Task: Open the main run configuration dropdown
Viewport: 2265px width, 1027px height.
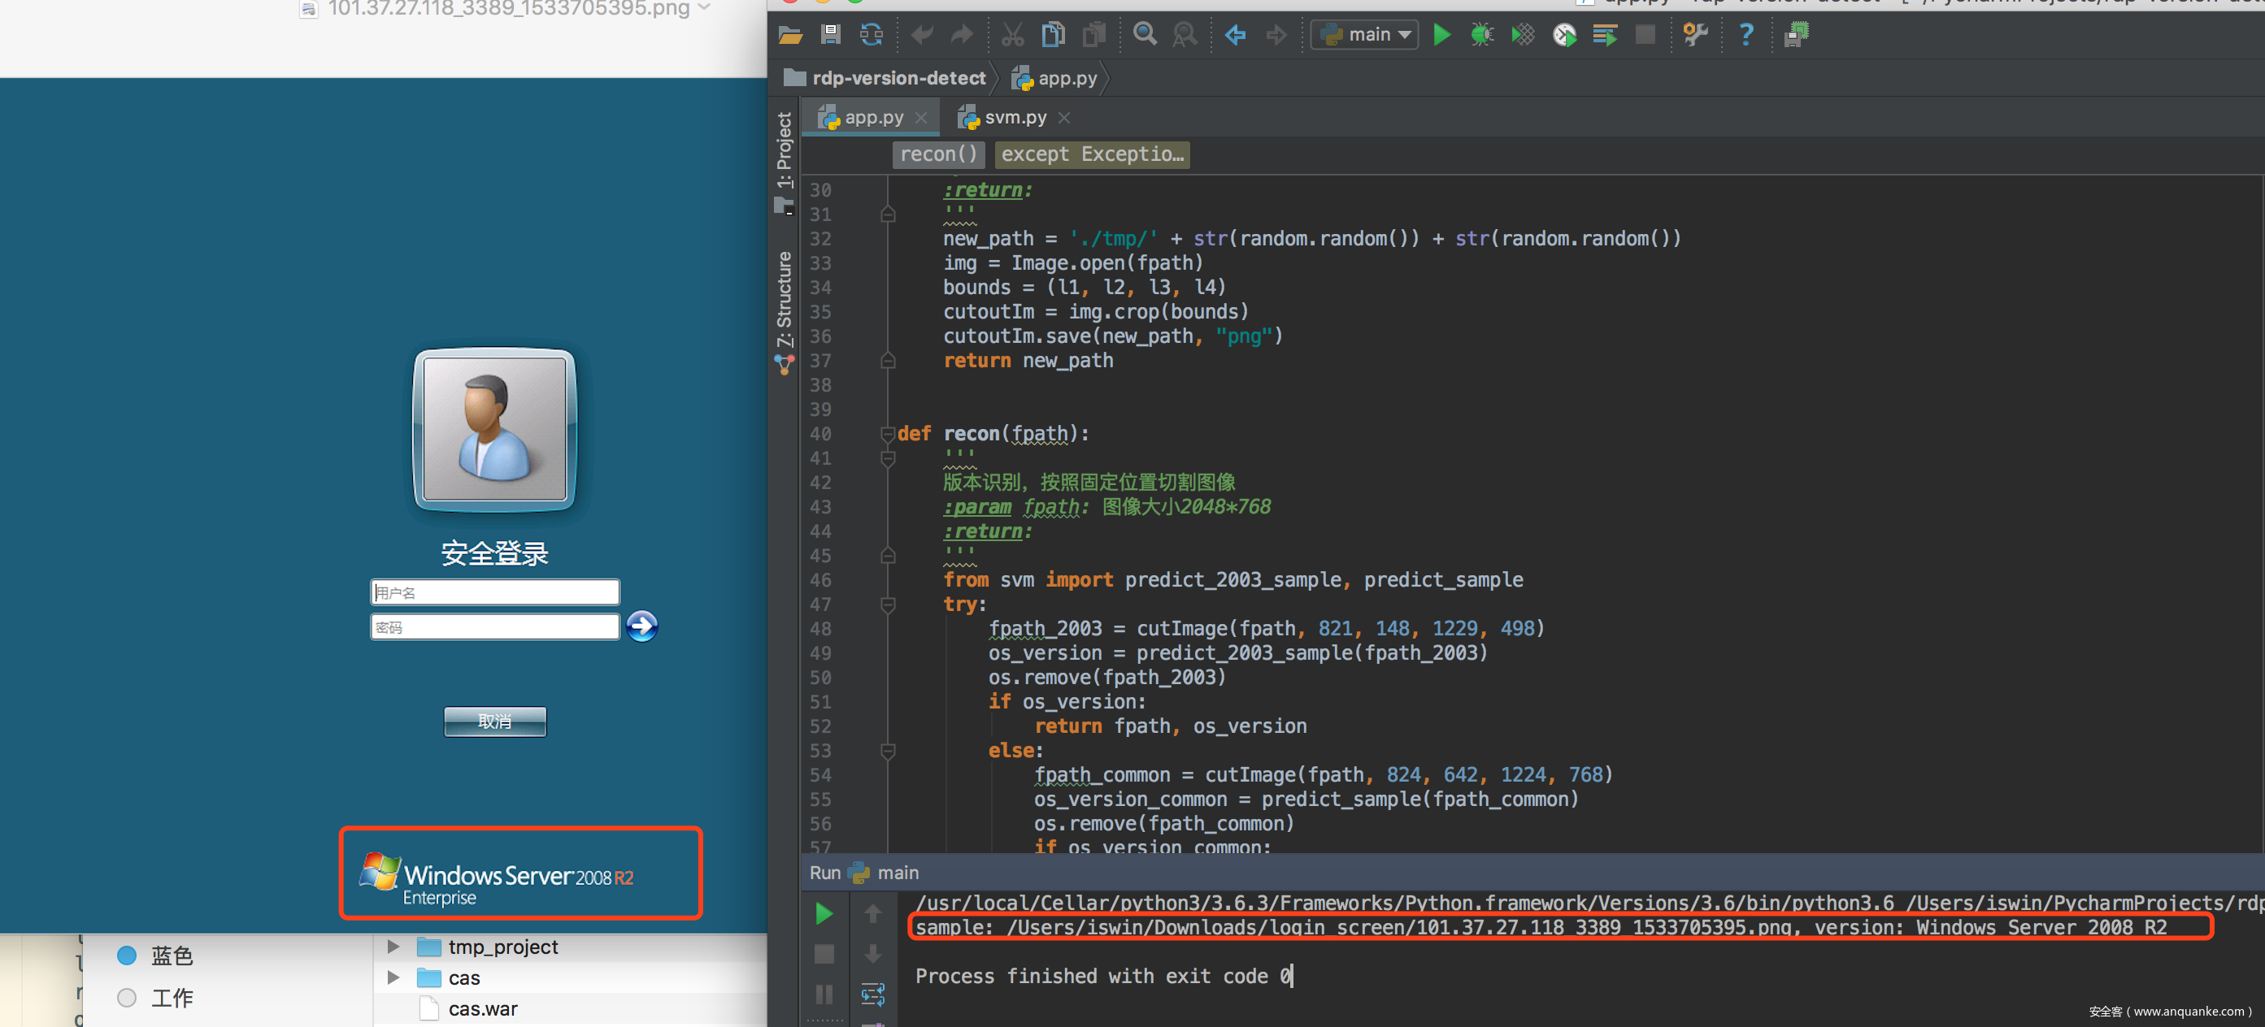Action: click(1363, 34)
